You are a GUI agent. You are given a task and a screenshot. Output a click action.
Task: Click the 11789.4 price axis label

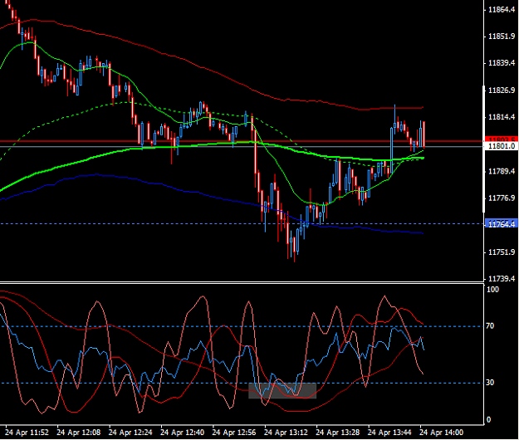point(502,171)
